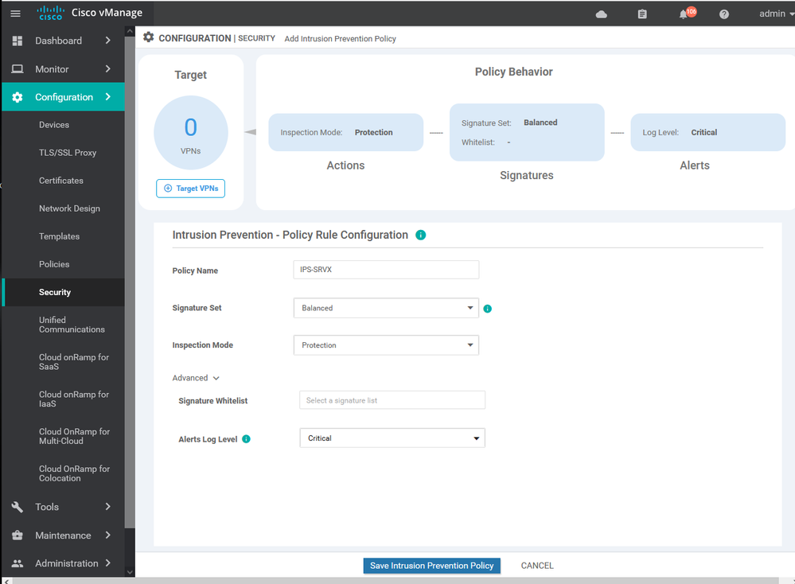Viewport: 795px width, 584px height.
Task: Click the Tools wrench icon
Action: point(18,507)
